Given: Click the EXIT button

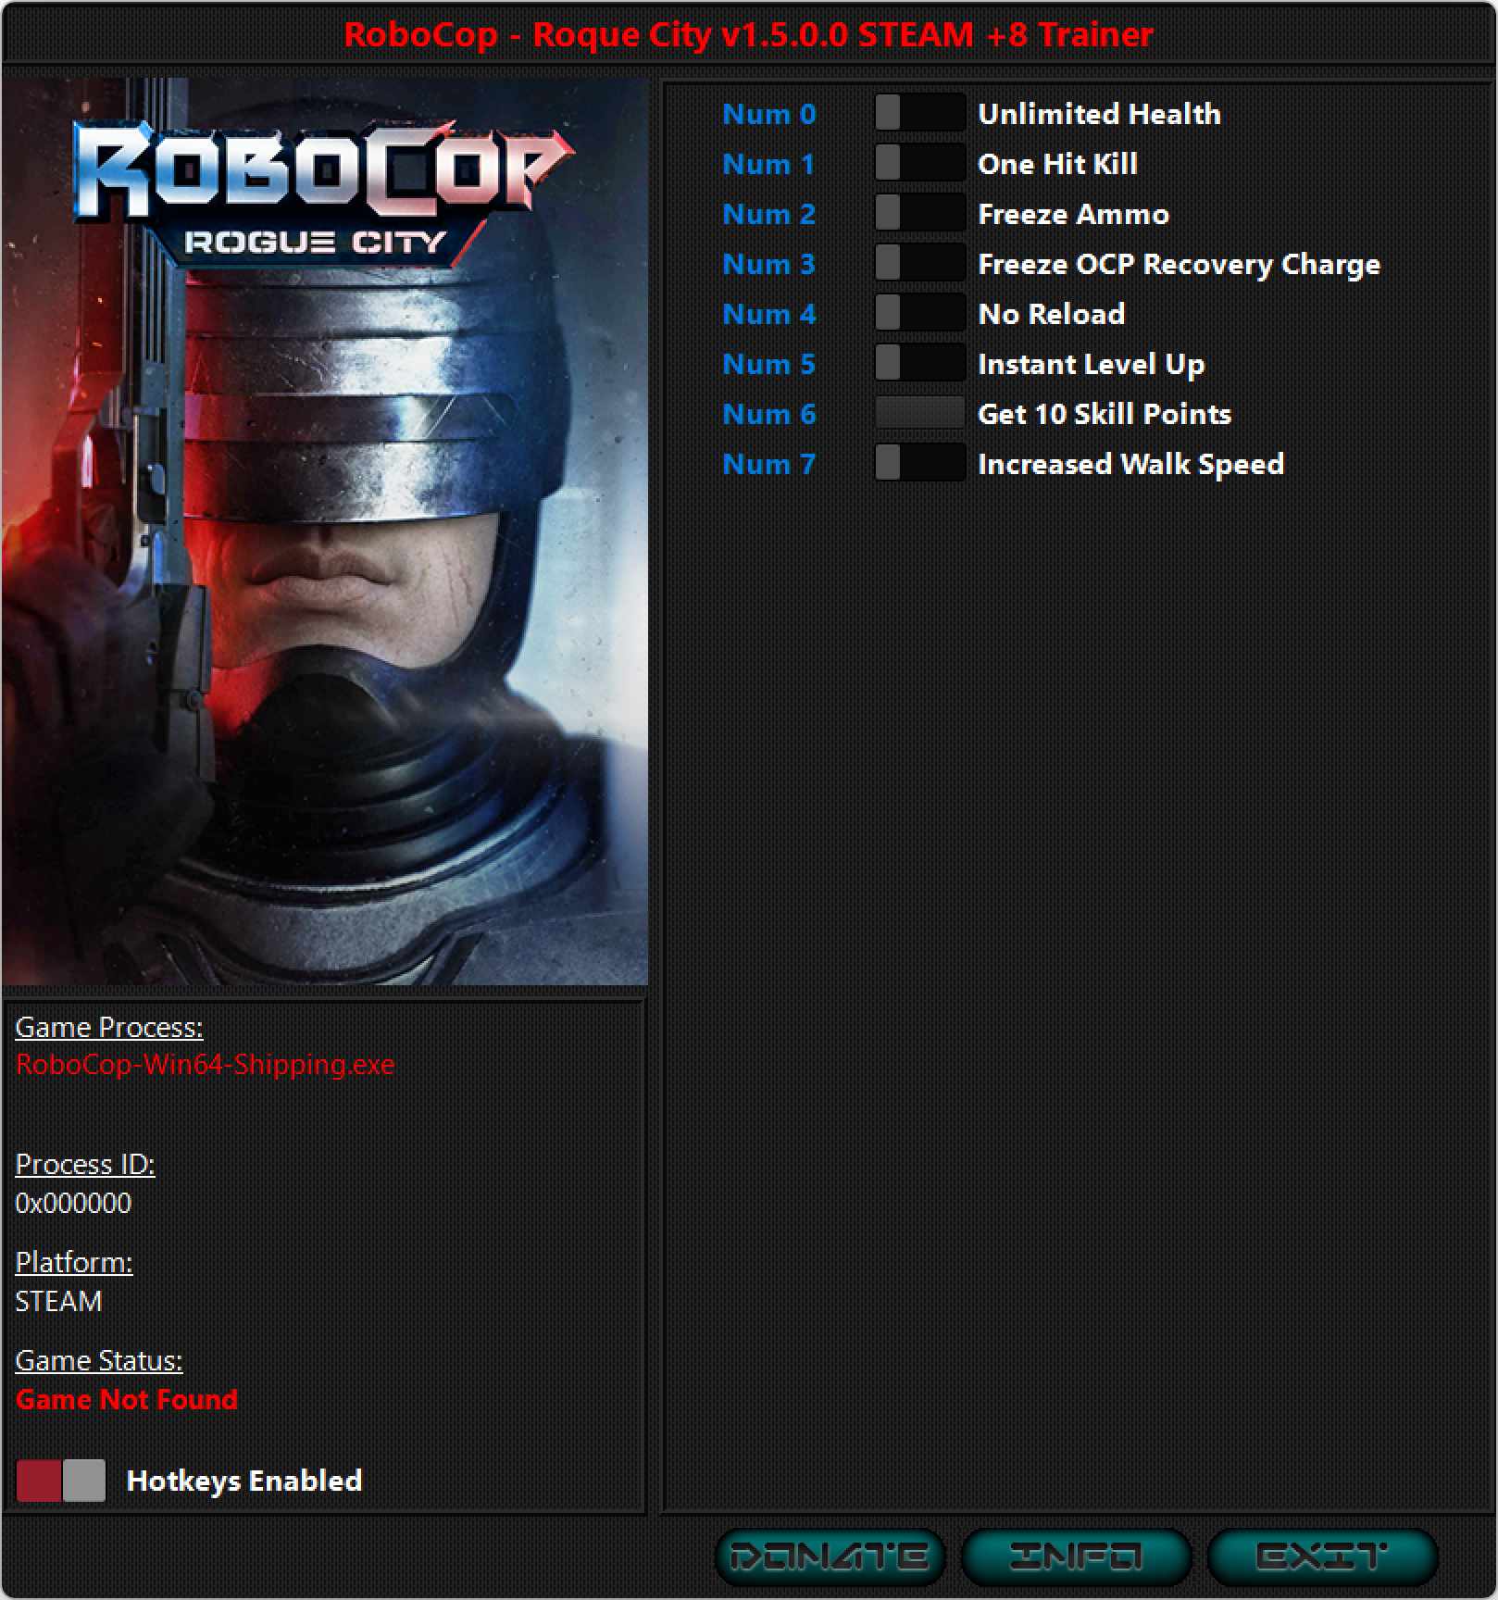Looking at the screenshot, I should 1322,1556.
